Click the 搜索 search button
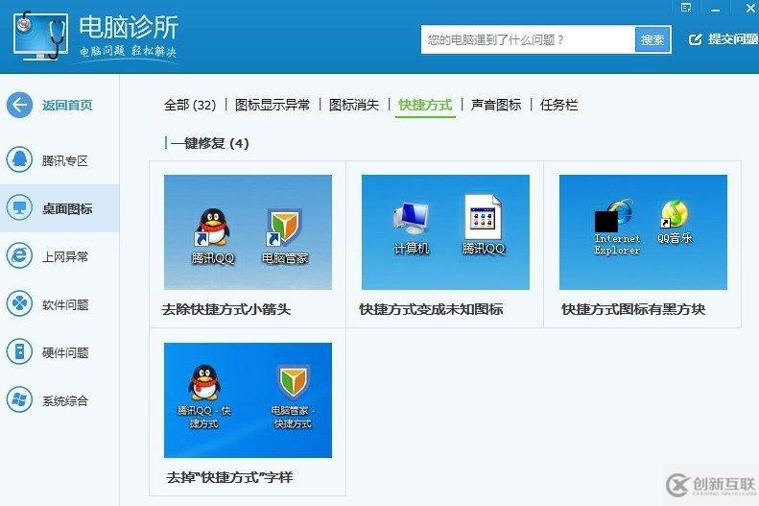 point(652,39)
